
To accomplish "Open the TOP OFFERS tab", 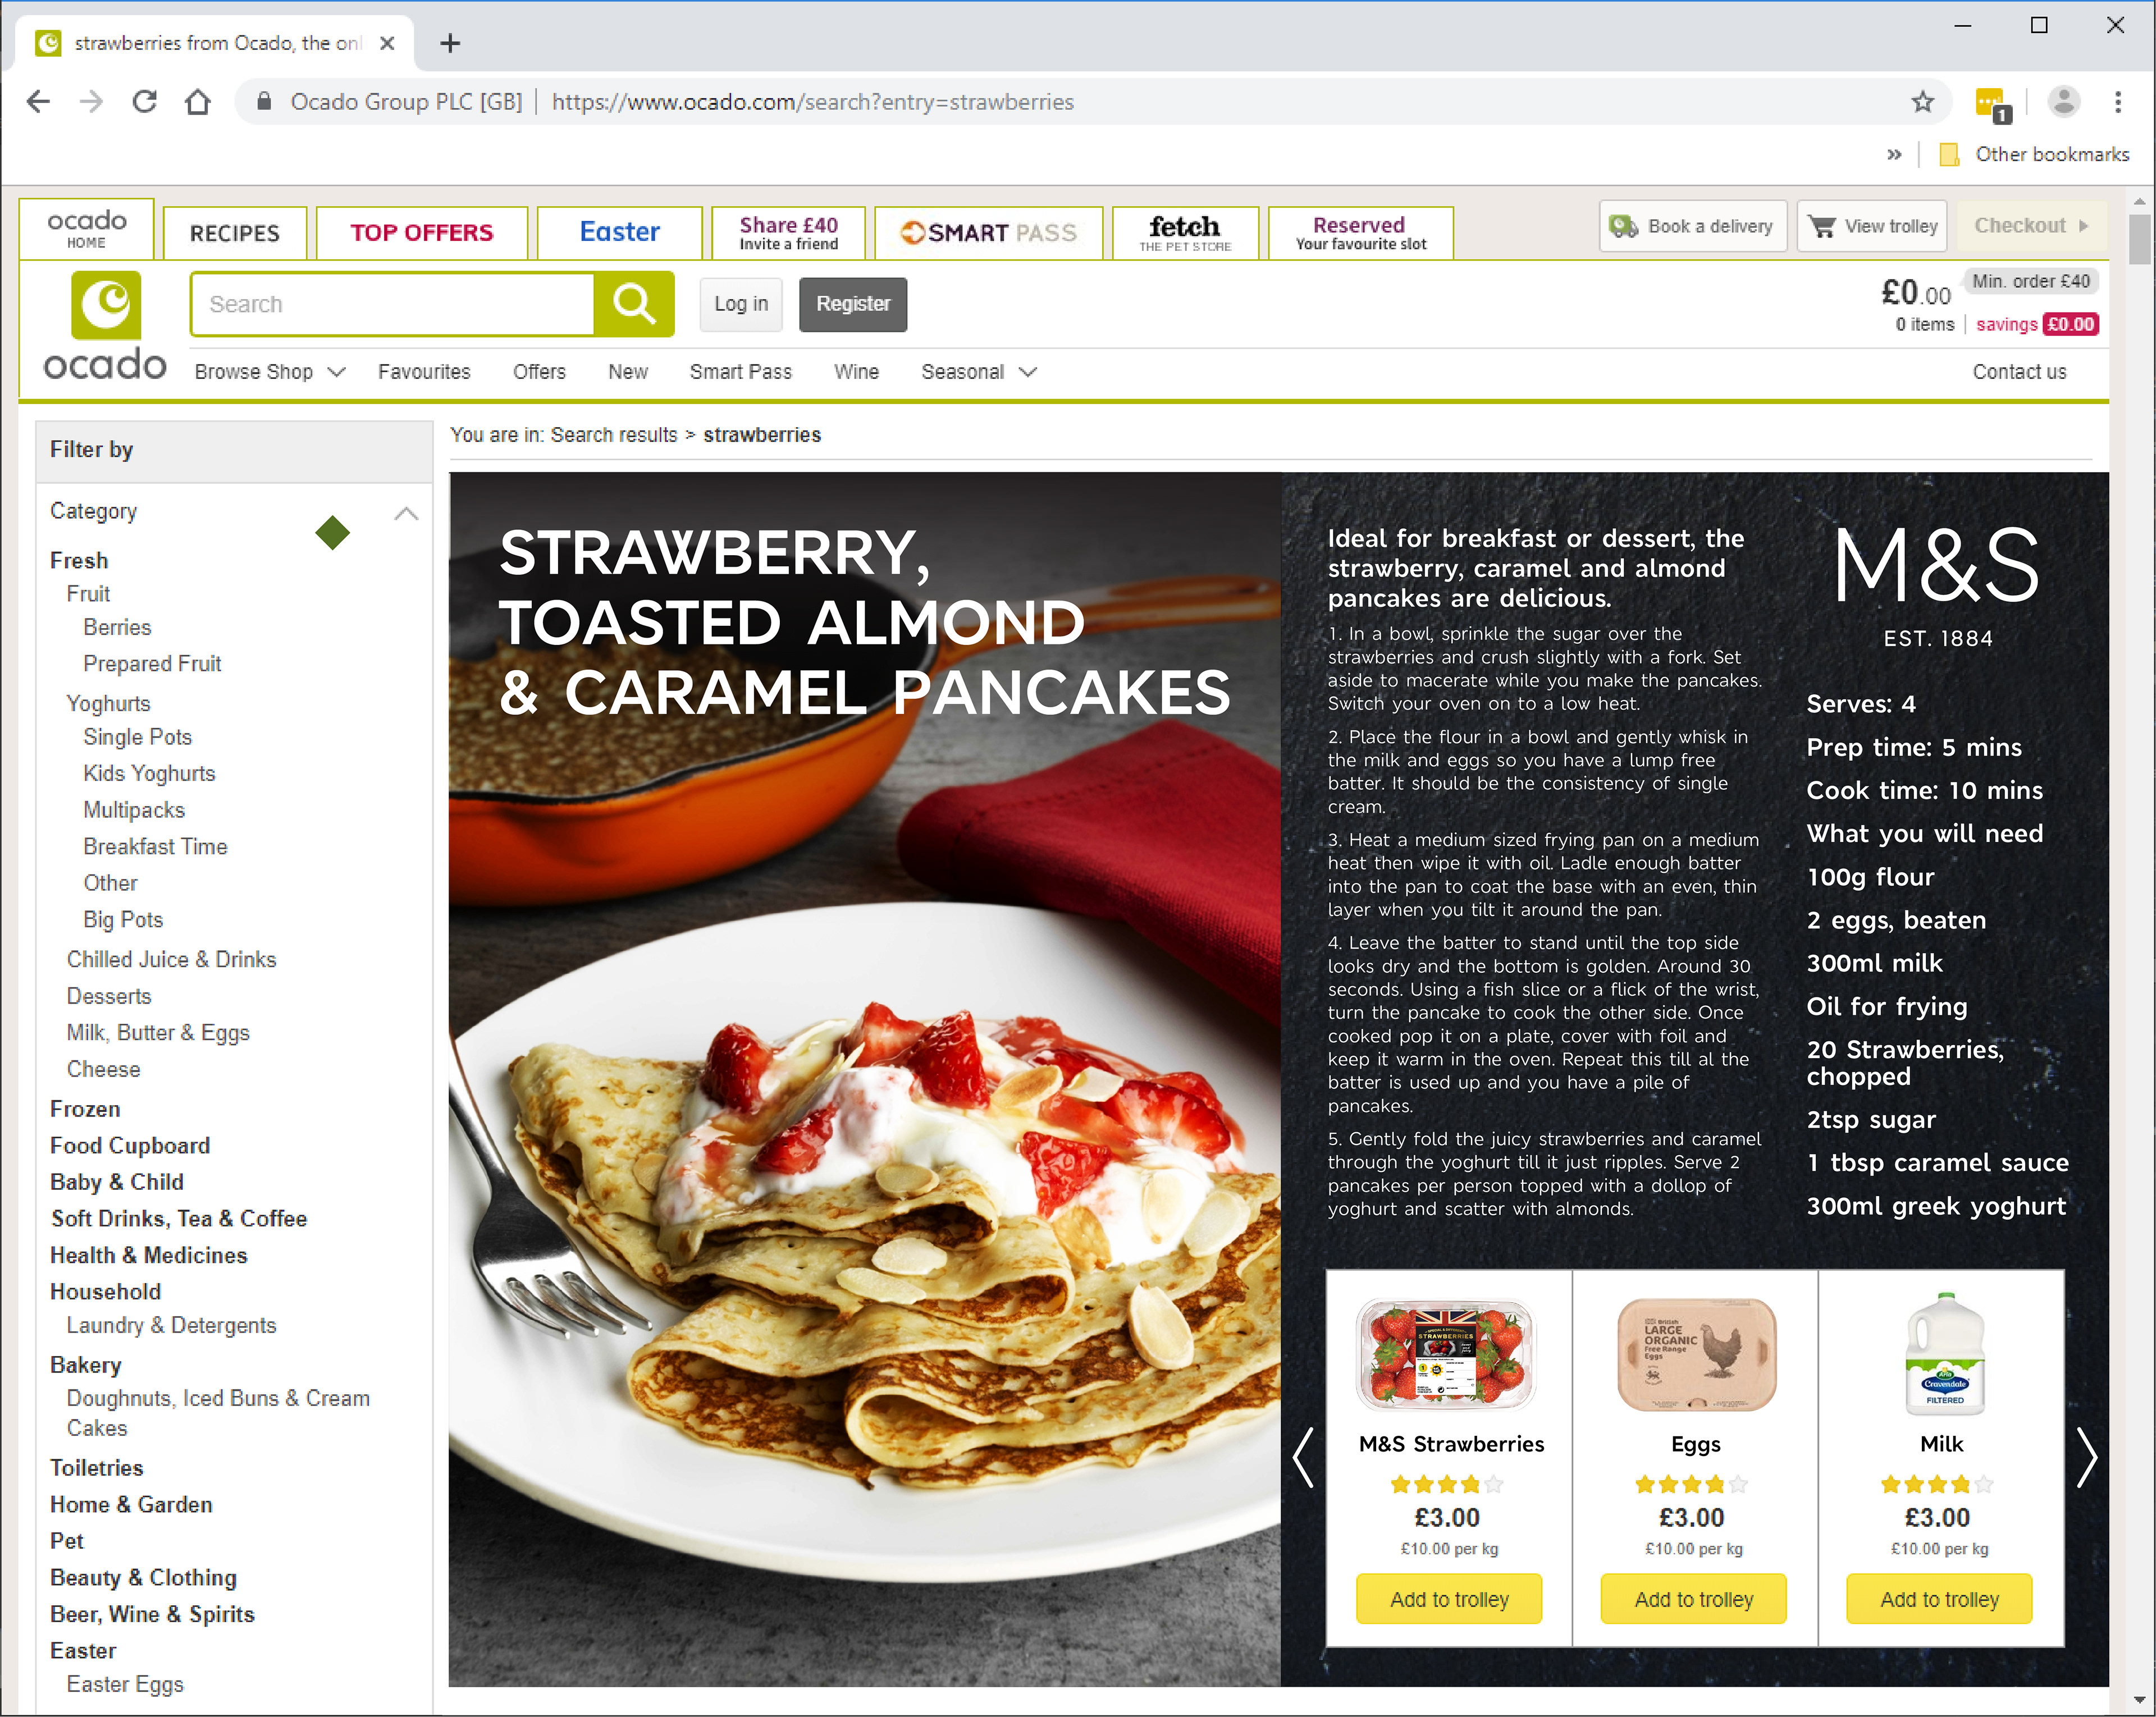I will pyautogui.click(x=422, y=233).
